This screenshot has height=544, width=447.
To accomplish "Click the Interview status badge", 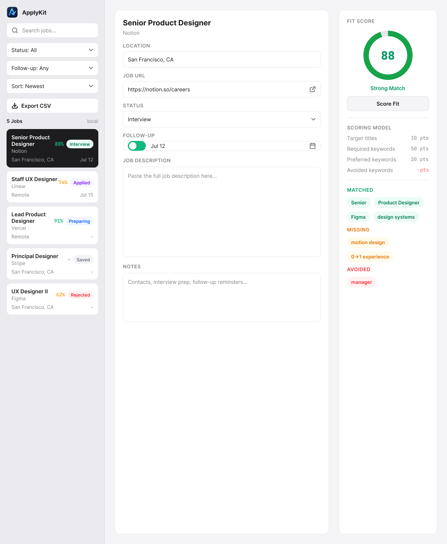I will pyautogui.click(x=80, y=144).
